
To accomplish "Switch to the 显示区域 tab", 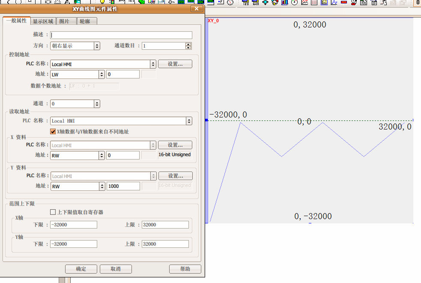I will click(x=43, y=21).
